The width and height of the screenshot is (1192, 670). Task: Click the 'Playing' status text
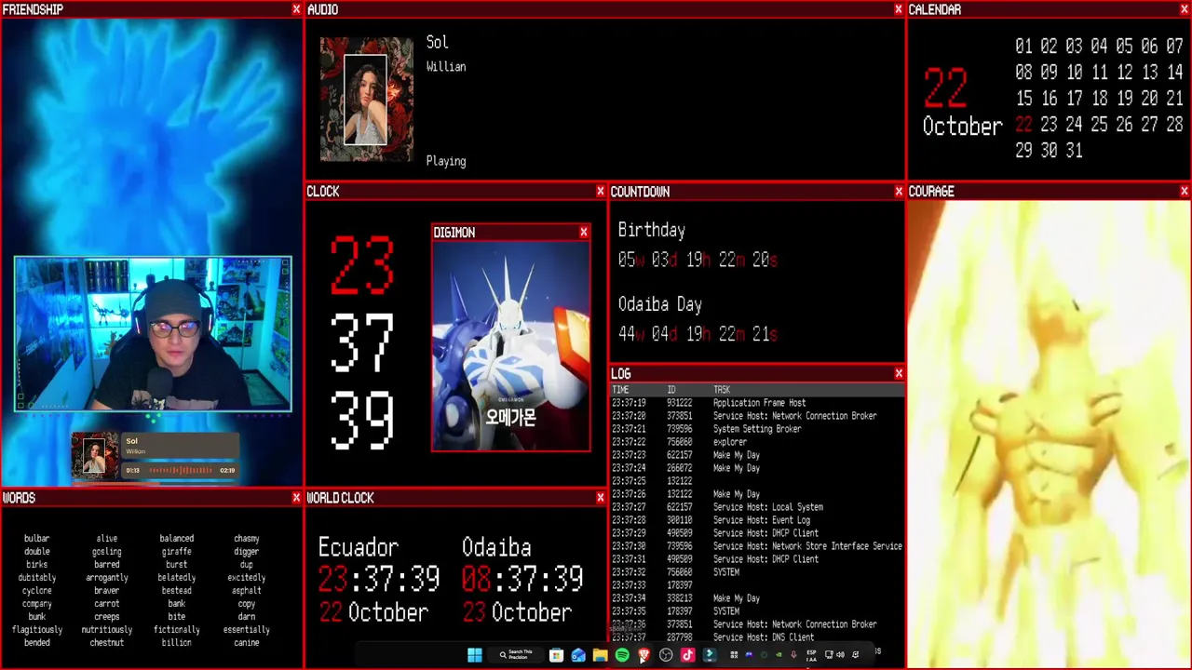pos(446,161)
